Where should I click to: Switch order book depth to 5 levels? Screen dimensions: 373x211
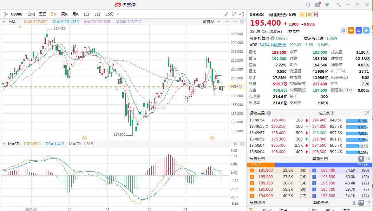coord(361,159)
